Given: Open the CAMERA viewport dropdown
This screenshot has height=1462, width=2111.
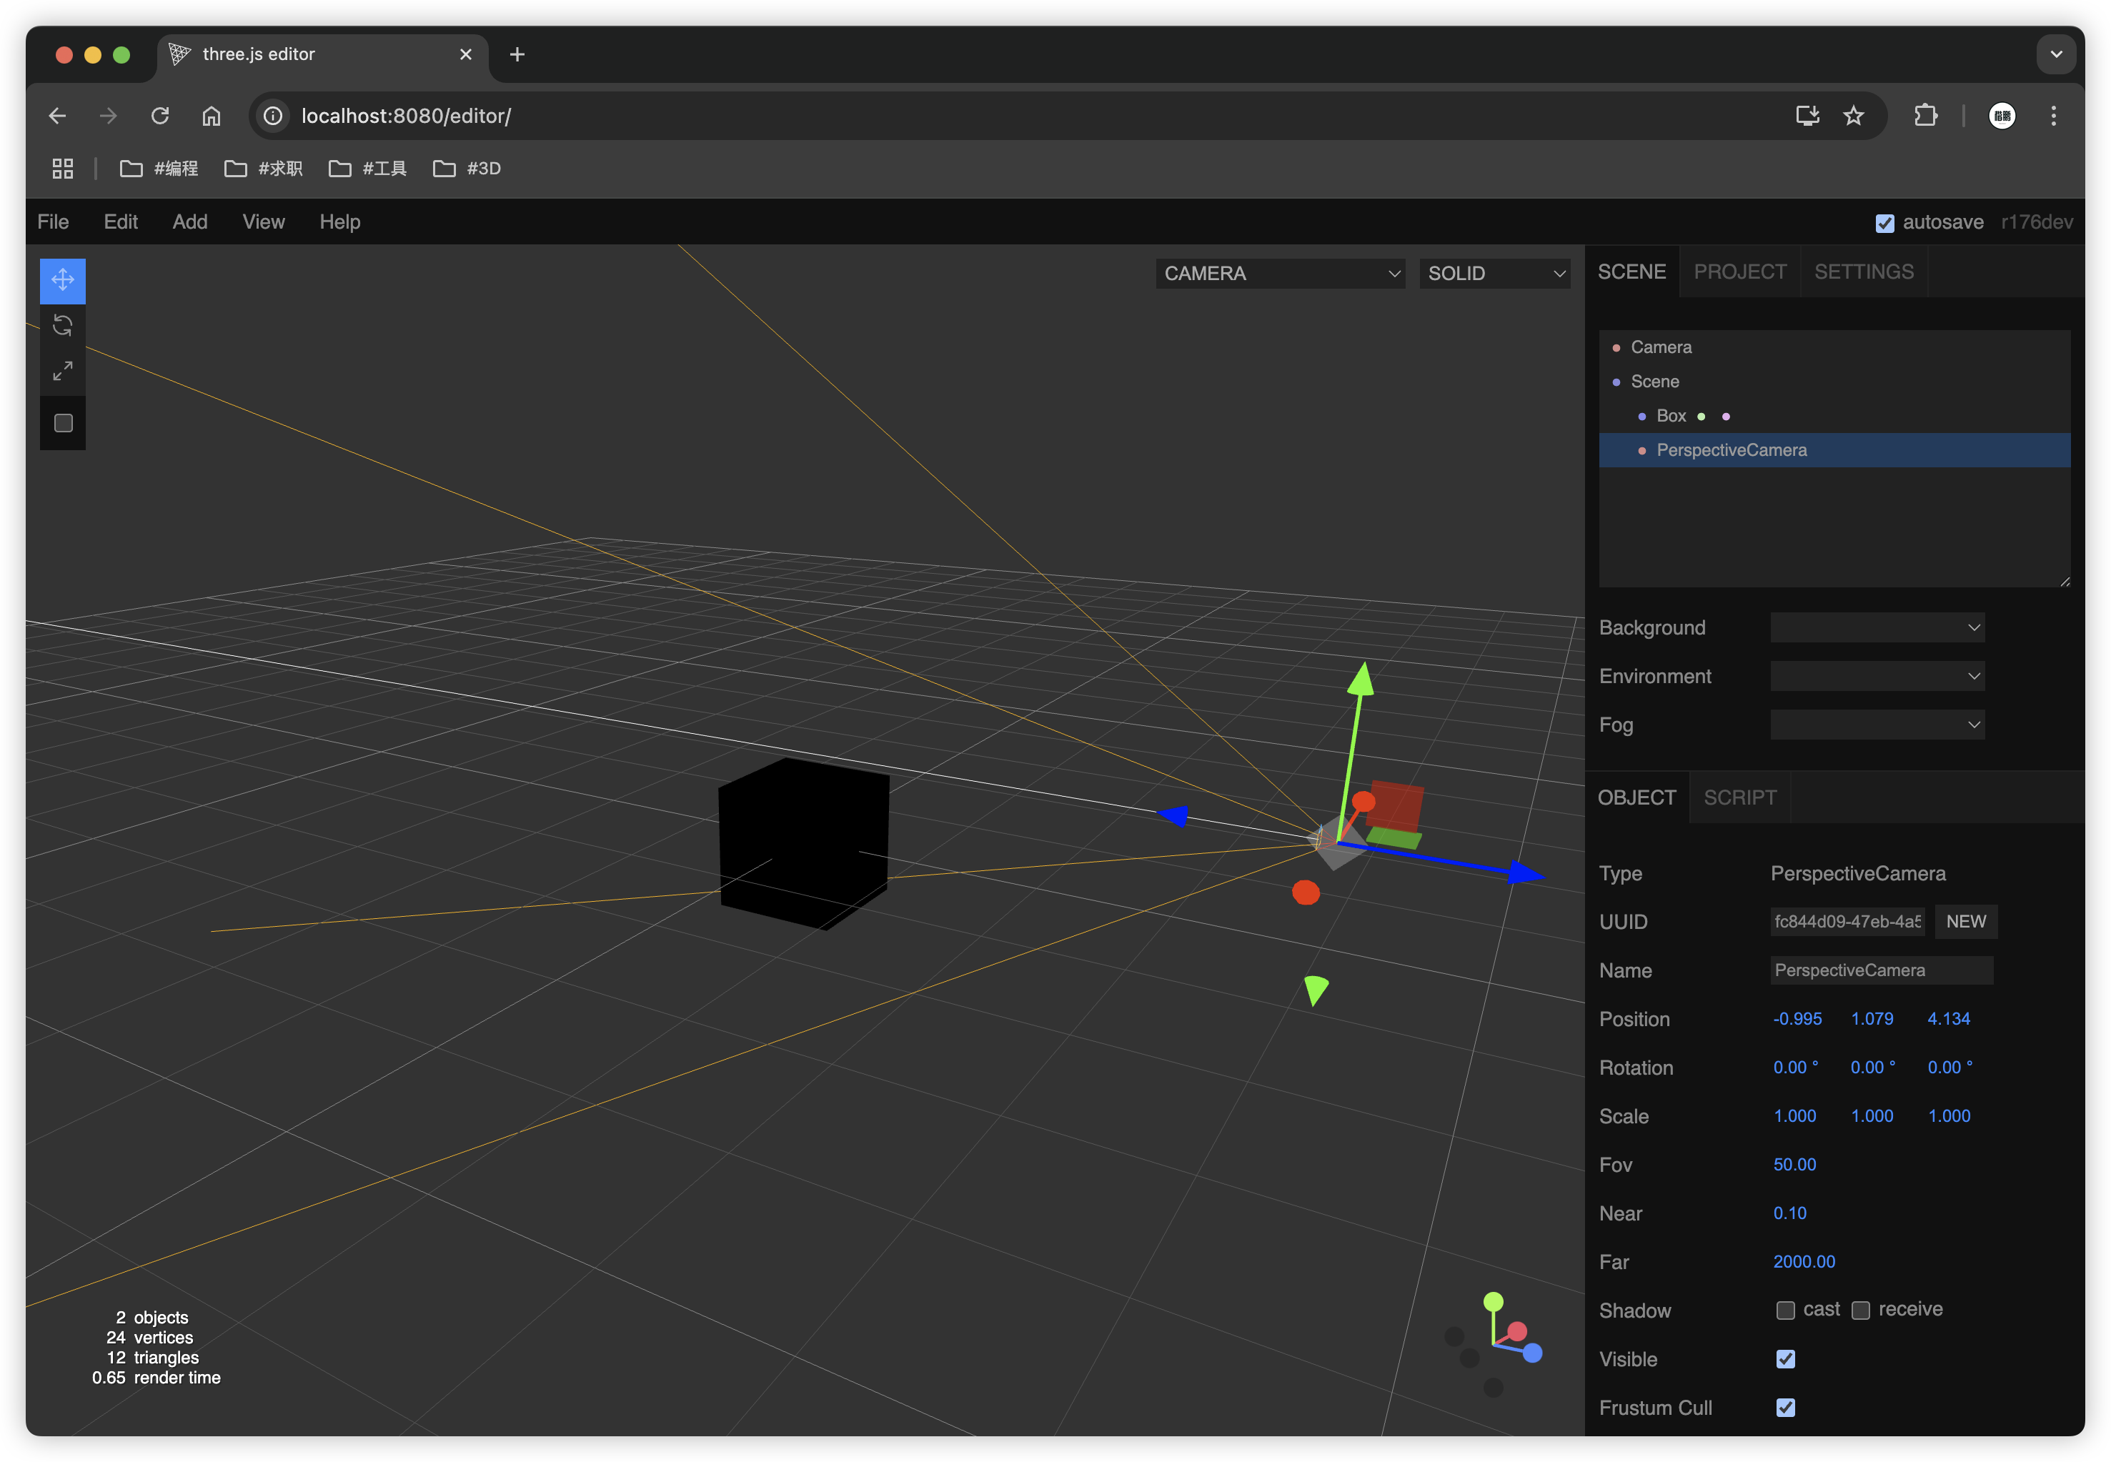Looking at the screenshot, I should pos(1279,274).
